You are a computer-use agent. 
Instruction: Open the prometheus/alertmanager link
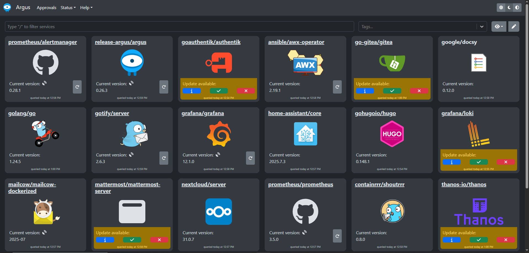click(x=42, y=42)
